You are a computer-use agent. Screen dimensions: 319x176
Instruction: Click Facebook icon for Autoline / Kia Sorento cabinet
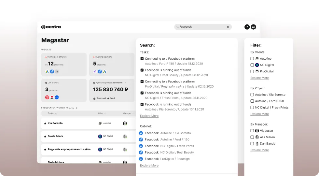141,133
